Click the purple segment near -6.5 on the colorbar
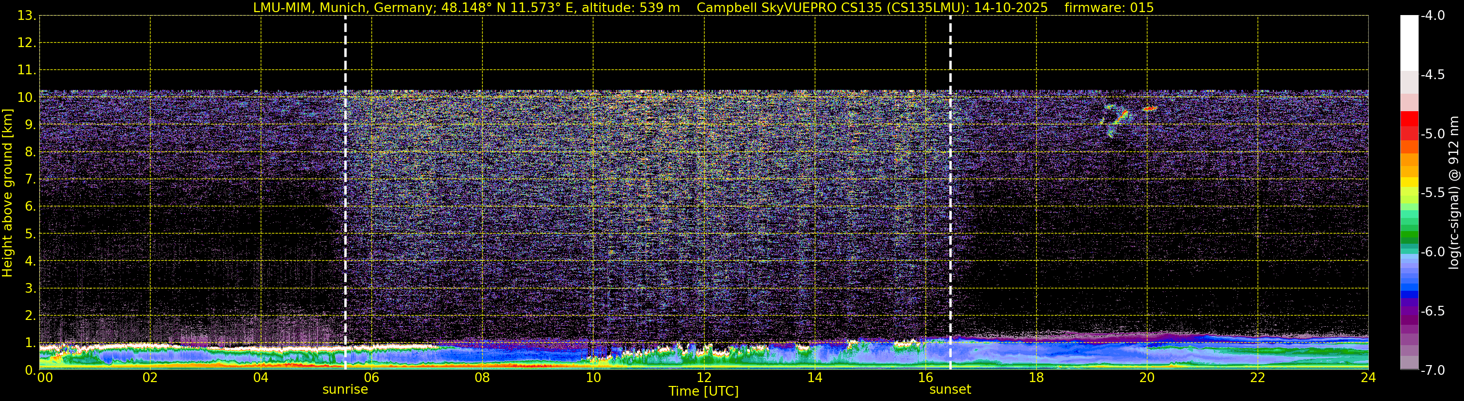Image resolution: width=1464 pixels, height=401 pixels. 1410,311
